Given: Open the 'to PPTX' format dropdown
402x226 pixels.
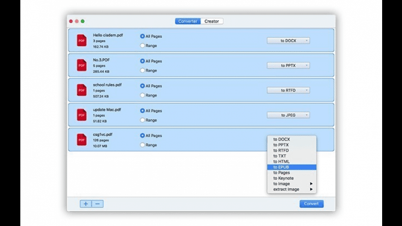Looking at the screenshot, I should [x=288, y=65].
